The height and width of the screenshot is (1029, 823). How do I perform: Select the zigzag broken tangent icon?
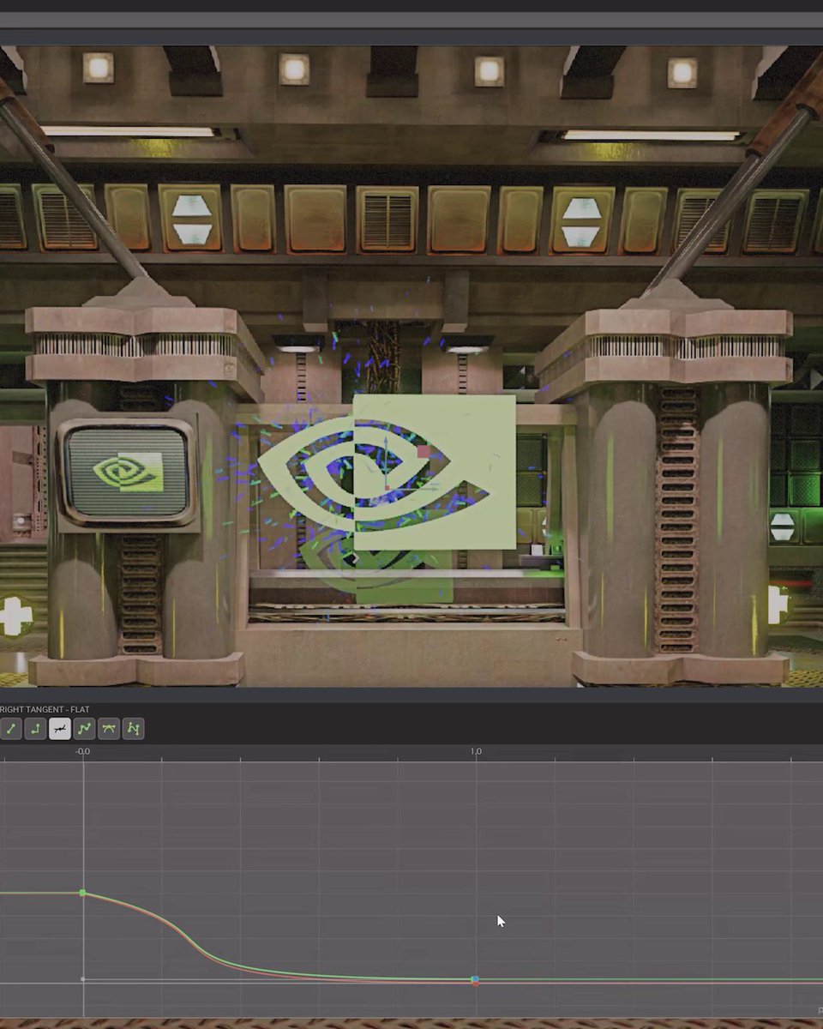tap(134, 729)
